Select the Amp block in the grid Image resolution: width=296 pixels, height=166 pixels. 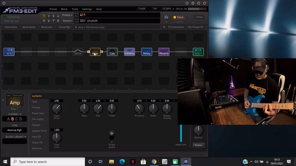[95, 52]
